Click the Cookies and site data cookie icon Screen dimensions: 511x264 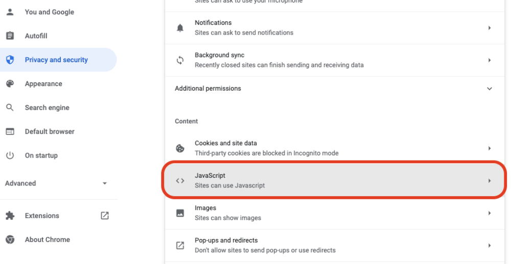click(x=180, y=148)
